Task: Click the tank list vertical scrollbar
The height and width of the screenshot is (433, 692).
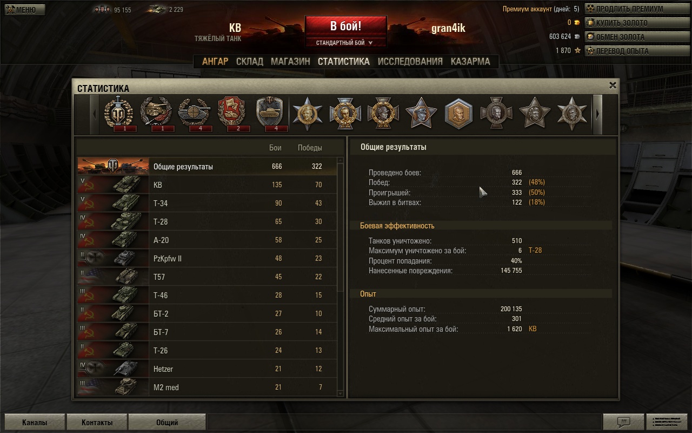Action: tap(340, 277)
